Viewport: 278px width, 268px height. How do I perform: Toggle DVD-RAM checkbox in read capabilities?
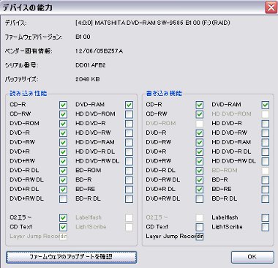point(129,105)
